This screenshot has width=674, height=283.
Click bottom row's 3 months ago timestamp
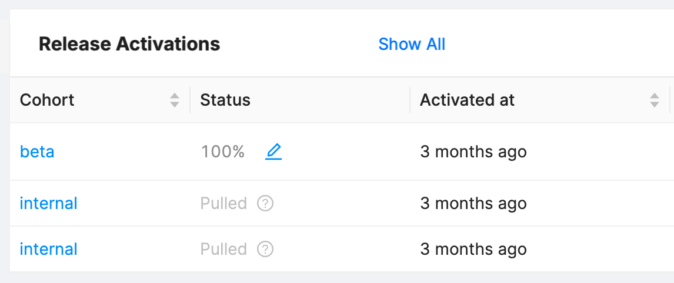(473, 250)
